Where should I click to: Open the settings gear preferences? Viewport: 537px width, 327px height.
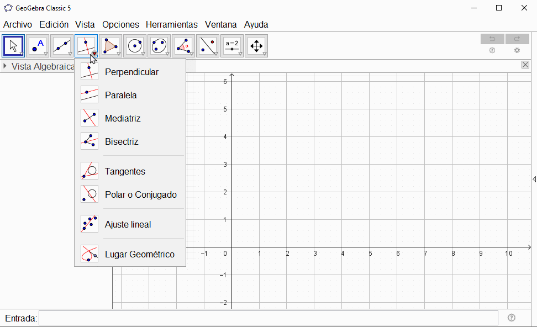pyautogui.click(x=517, y=50)
